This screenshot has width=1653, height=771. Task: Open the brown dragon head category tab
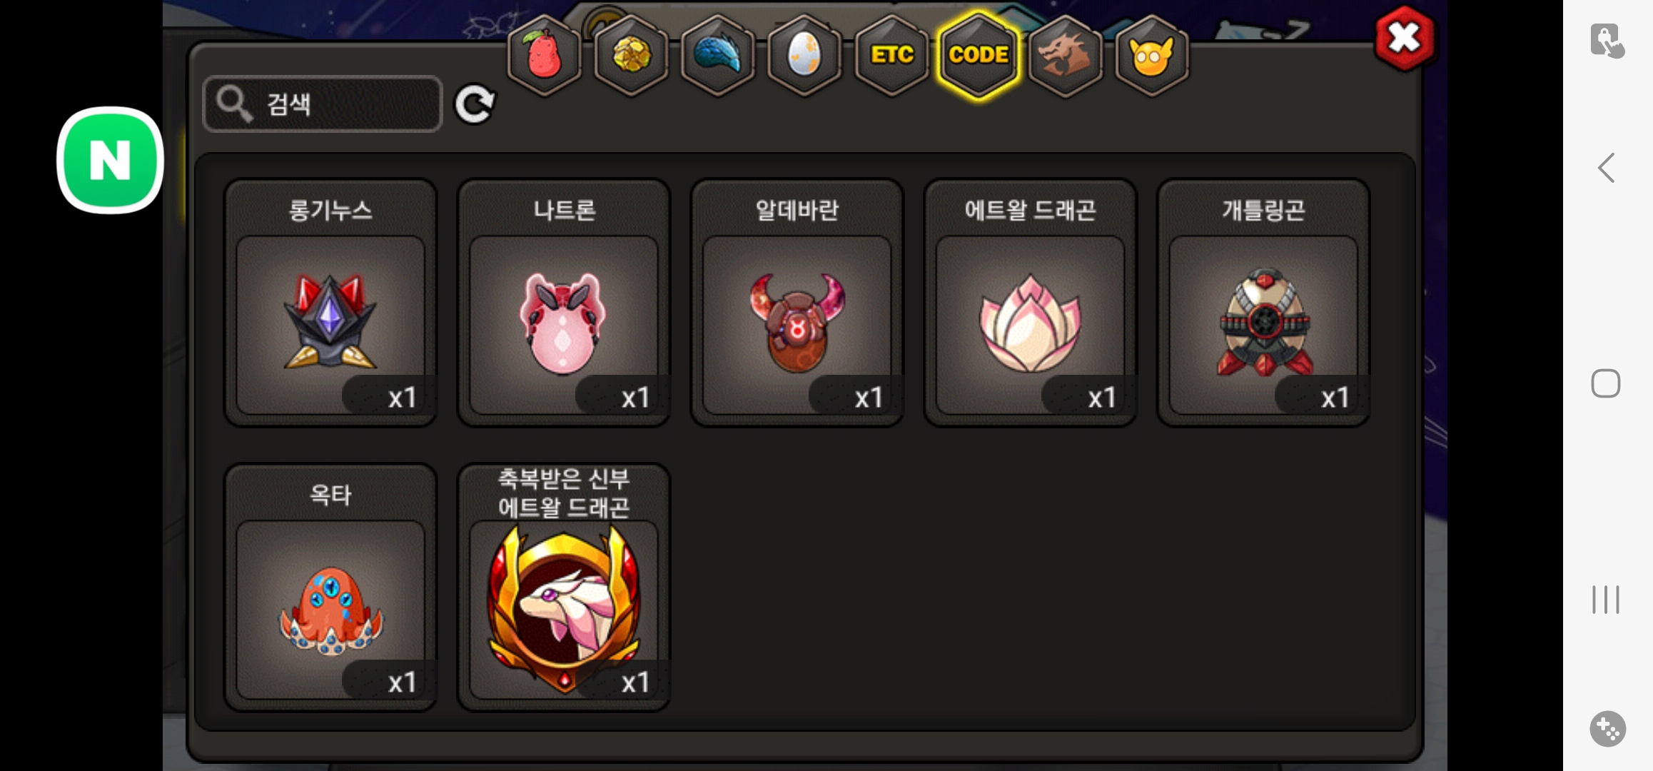(1066, 55)
